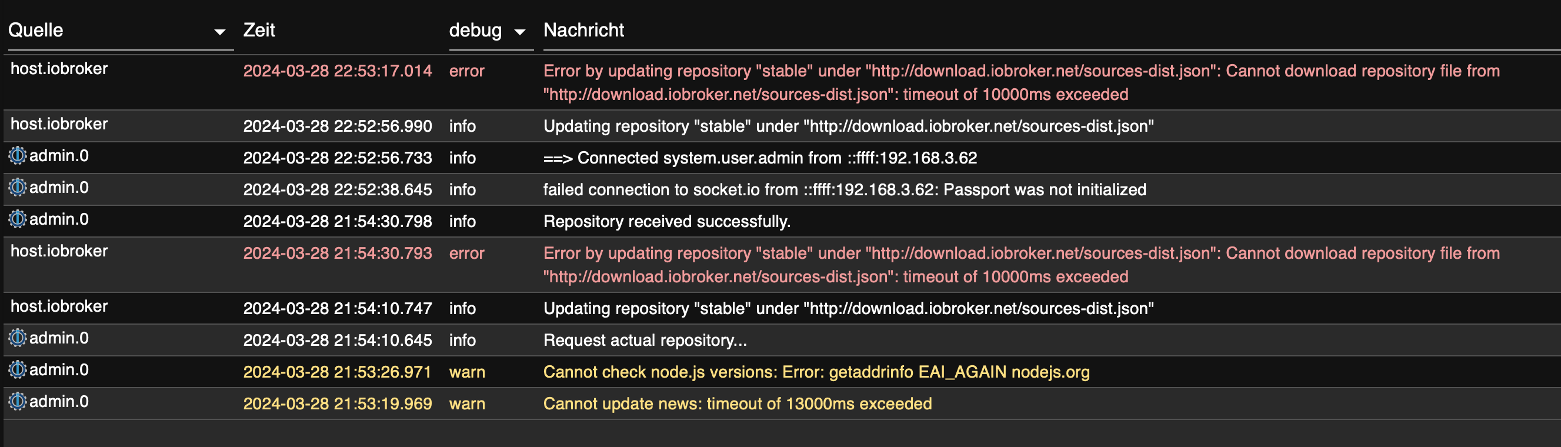Click host.iobroker source in 22:52:56.990 row
The height and width of the screenshot is (447, 1561).
[59, 124]
